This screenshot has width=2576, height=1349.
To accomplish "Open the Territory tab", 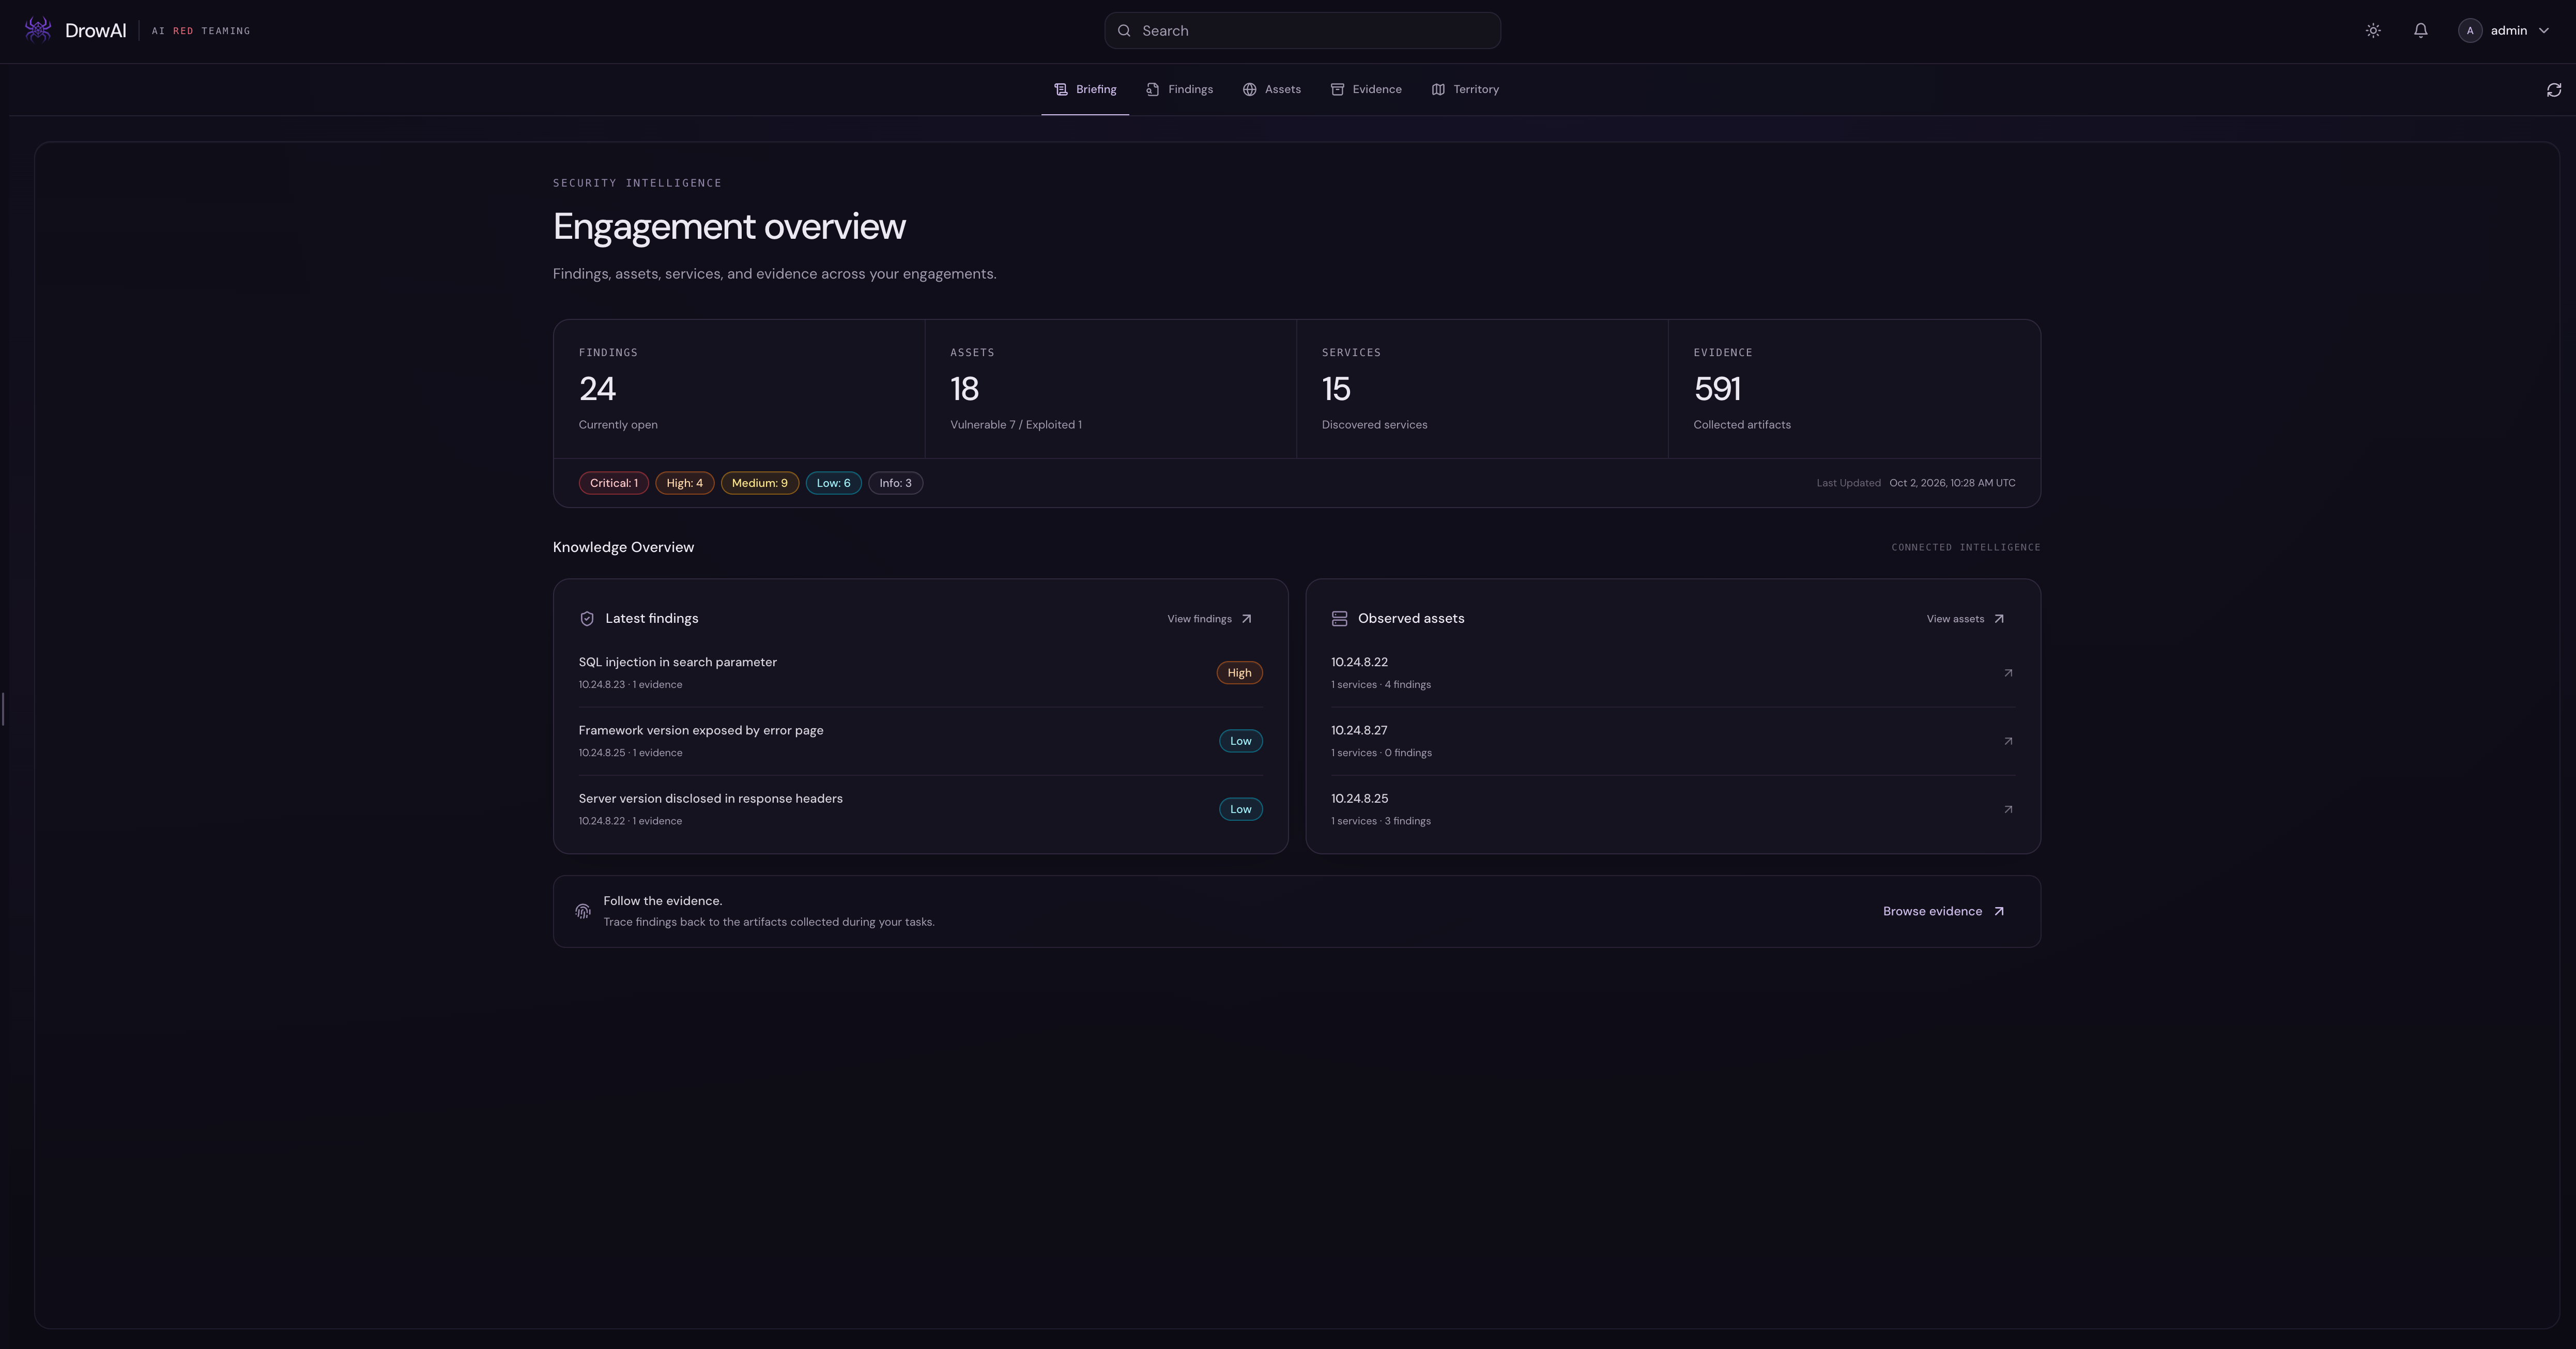I will [1465, 90].
